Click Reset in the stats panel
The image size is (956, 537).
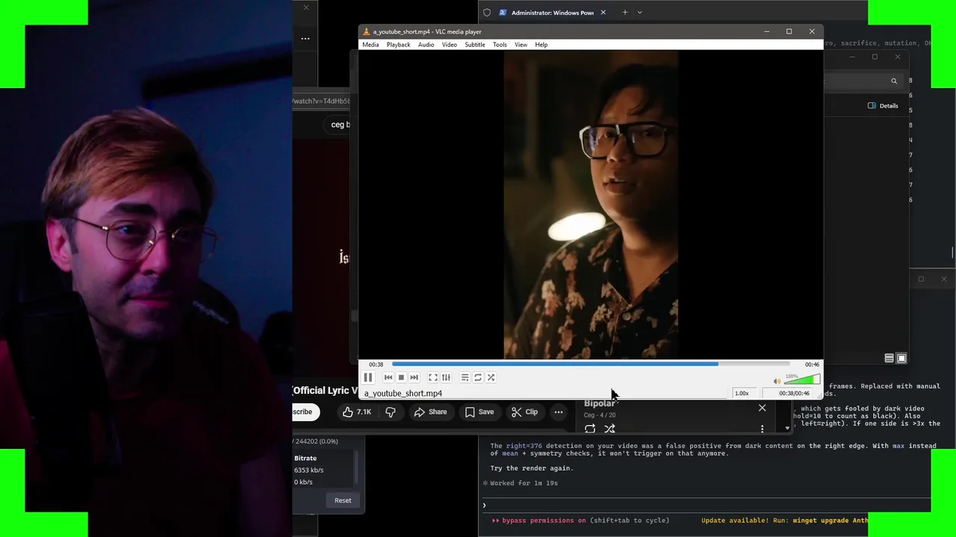(x=343, y=500)
